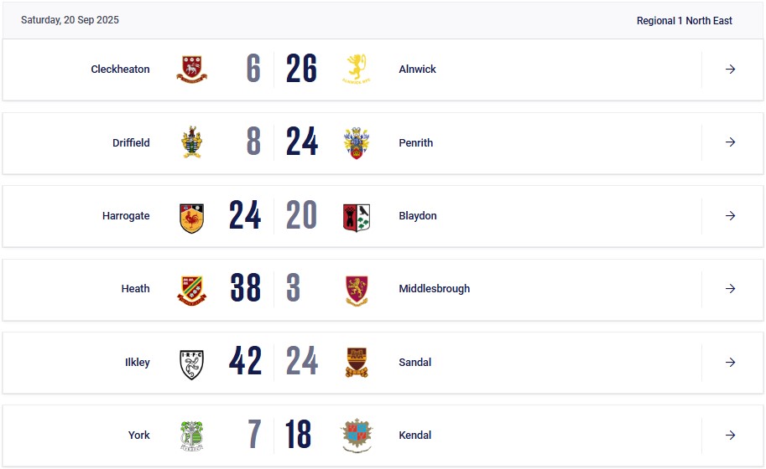Click the Sandal club crest
This screenshot has height=469, width=766.
356,363
